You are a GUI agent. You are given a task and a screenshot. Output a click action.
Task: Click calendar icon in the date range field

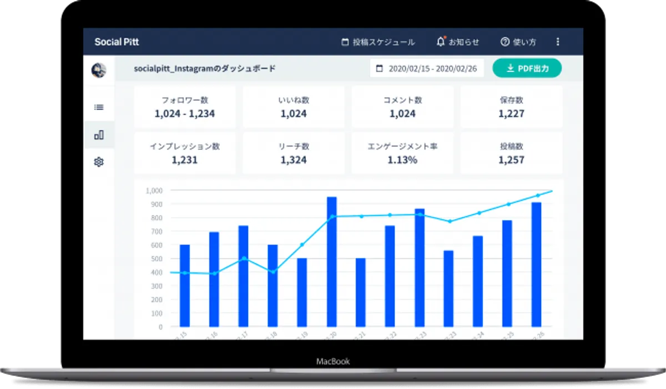(380, 69)
